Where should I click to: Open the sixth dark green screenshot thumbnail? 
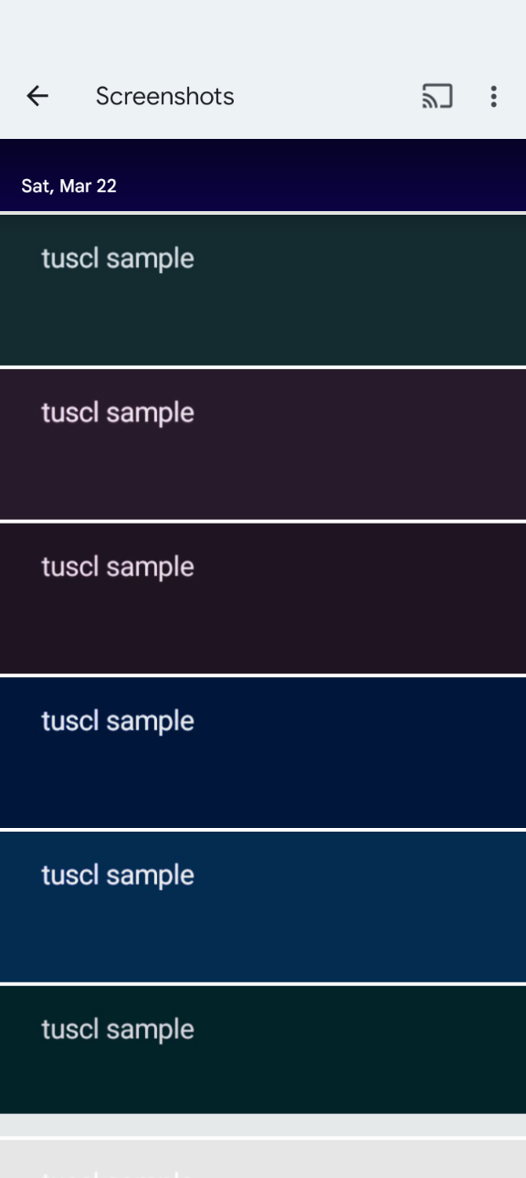coord(263,1049)
